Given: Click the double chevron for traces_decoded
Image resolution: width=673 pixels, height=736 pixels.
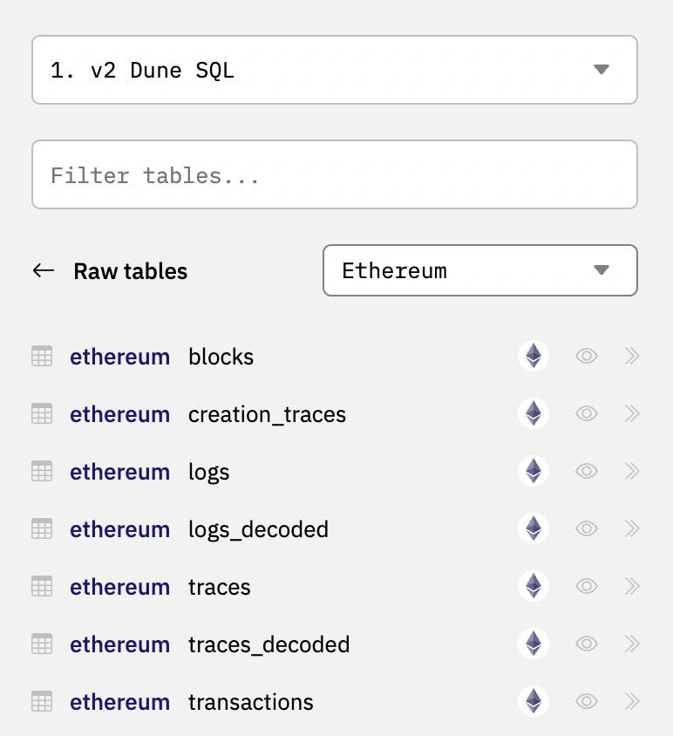Looking at the screenshot, I should tap(632, 644).
